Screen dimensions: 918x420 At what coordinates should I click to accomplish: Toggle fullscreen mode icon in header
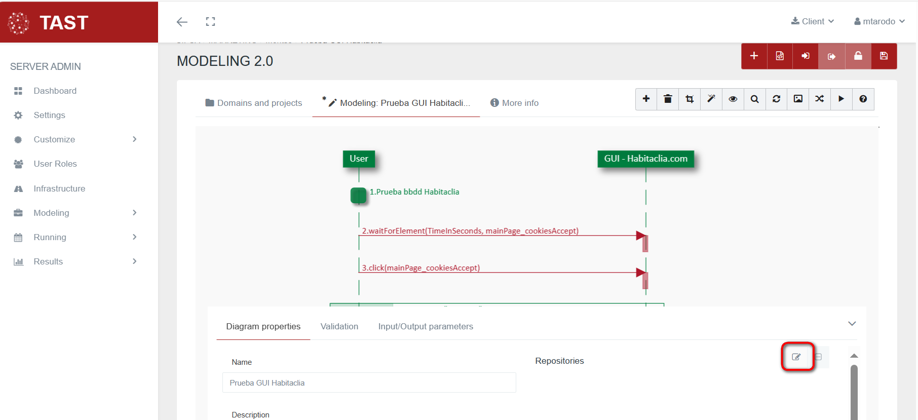click(x=210, y=22)
